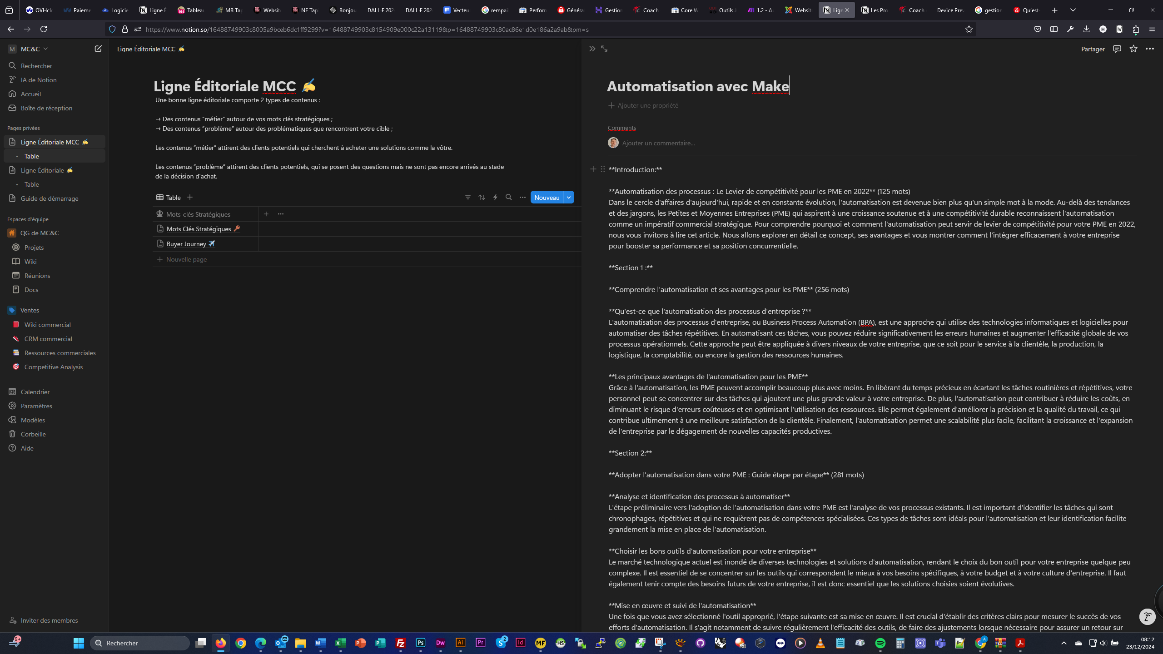Click Ligne Éditoriale MCC sidebar link
Screen dimensions: 1163x654
[50, 141]
